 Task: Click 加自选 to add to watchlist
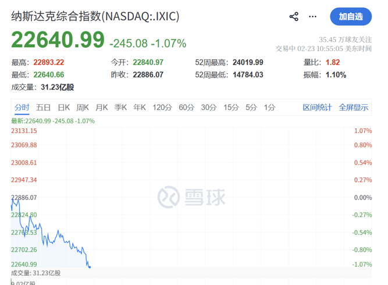tap(350, 16)
